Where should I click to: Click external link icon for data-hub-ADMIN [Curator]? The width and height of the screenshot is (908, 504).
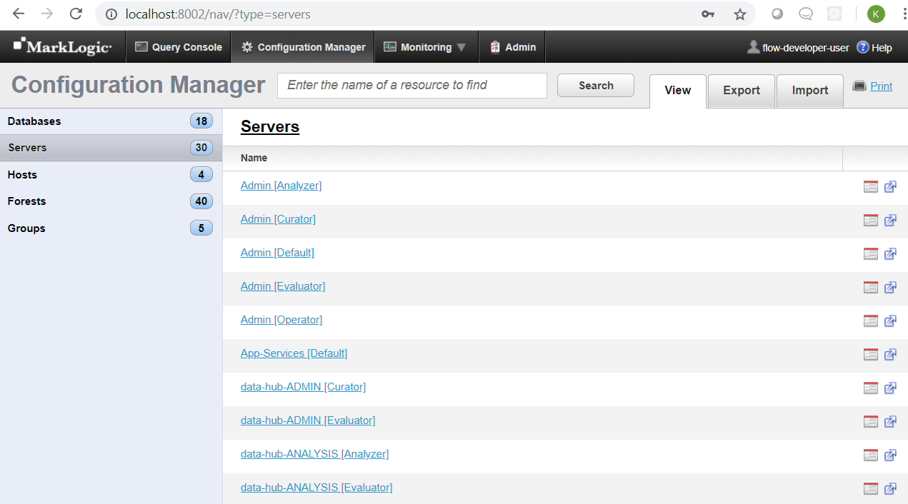coord(890,388)
